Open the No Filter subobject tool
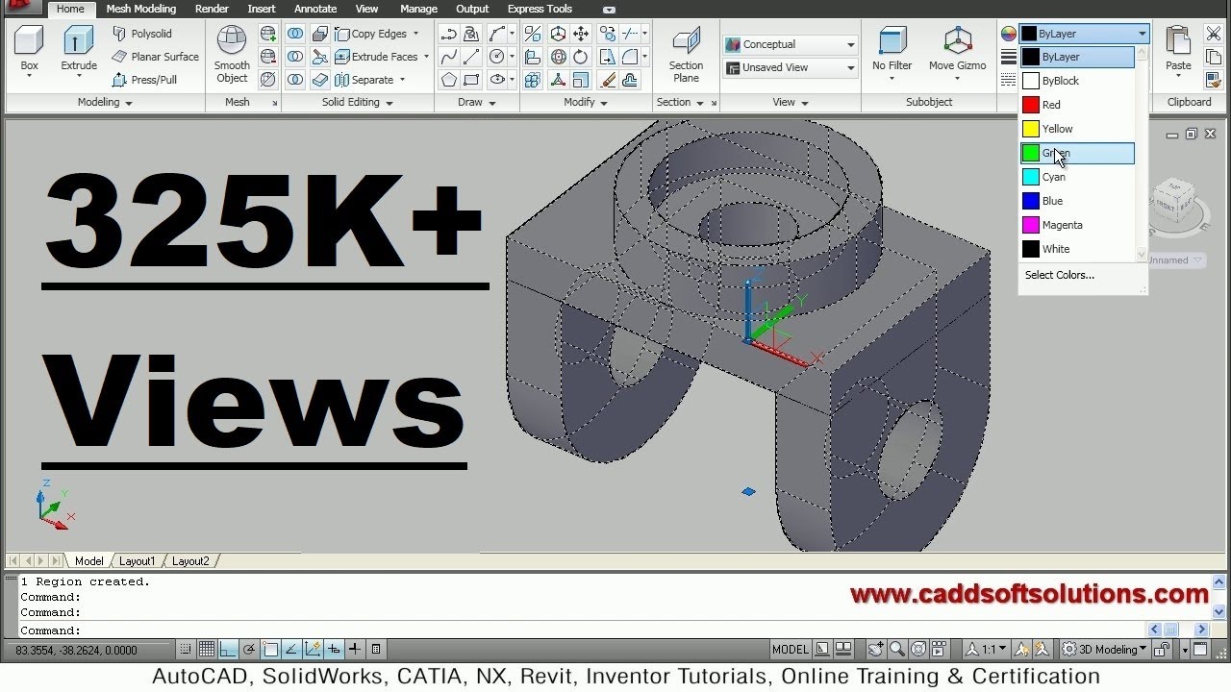This screenshot has width=1231, height=692. pos(892,50)
